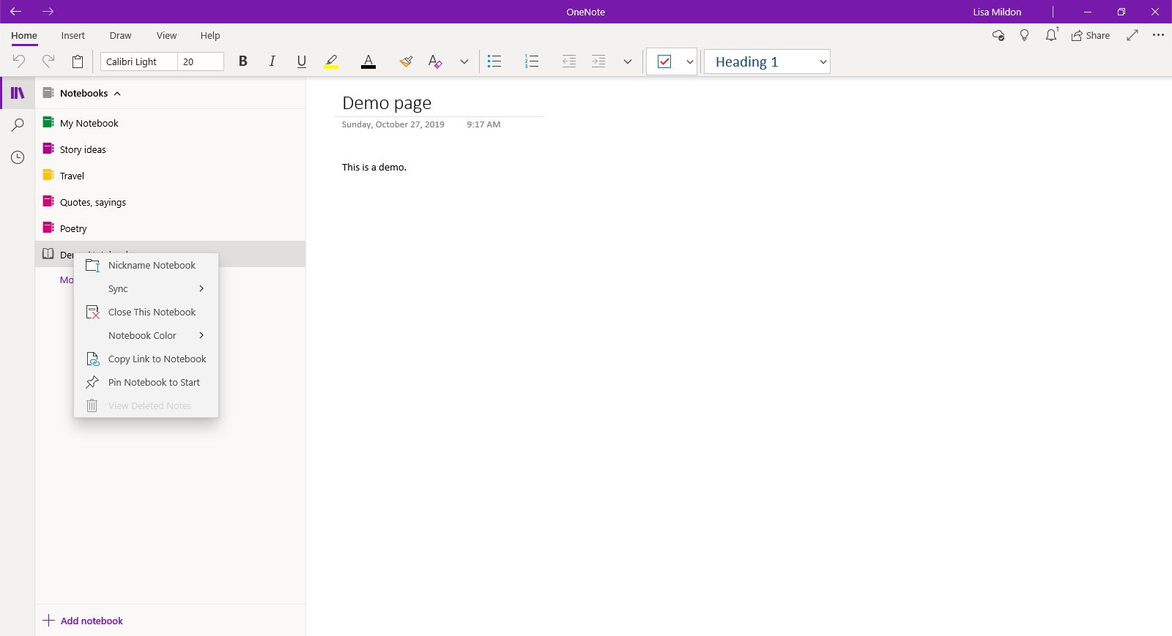Click the lightbulb Tell Me icon
The image size is (1172, 636).
(x=1025, y=35)
